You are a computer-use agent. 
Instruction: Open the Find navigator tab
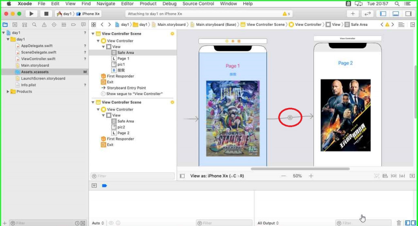click(34, 24)
